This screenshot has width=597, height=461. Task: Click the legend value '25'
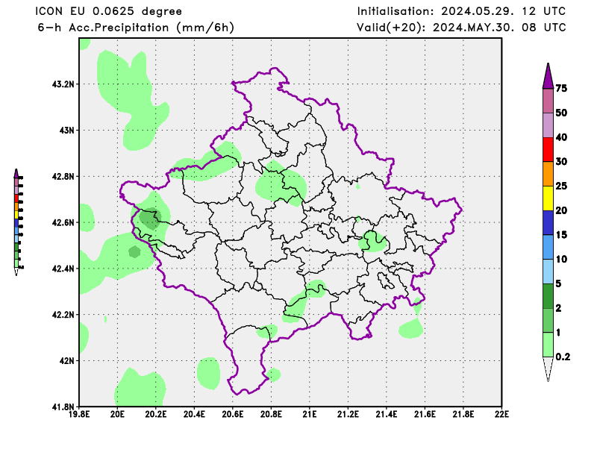click(561, 186)
